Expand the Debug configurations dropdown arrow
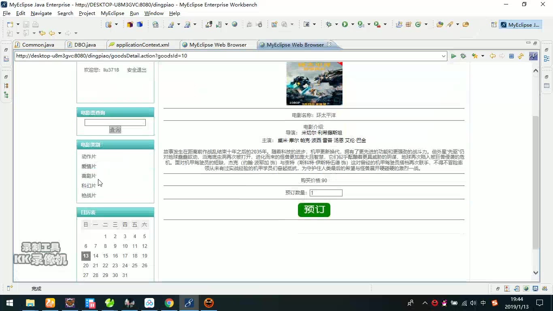Screen dimensions: 553x311 coord(336,25)
